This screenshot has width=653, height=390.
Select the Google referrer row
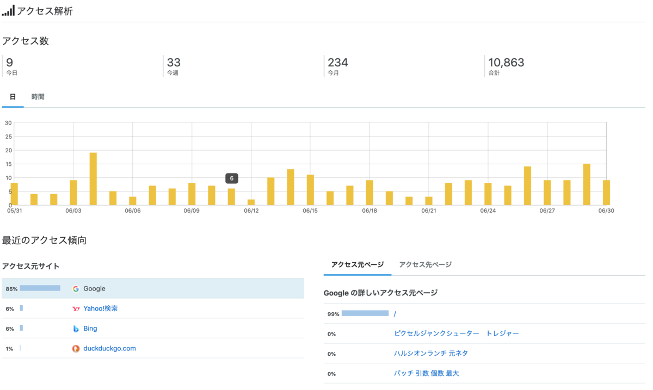coord(153,288)
